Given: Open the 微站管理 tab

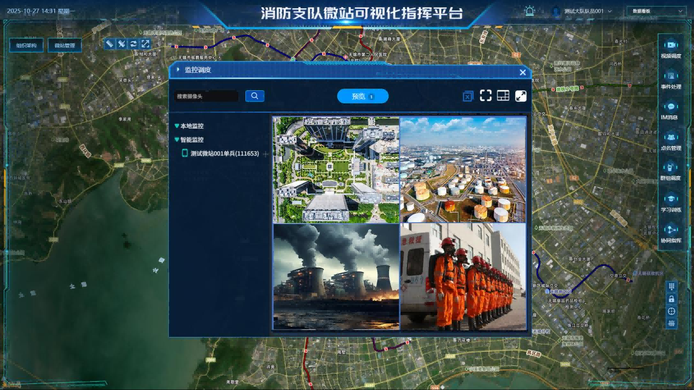Looking at the screenshot, I should click(65, 45).
